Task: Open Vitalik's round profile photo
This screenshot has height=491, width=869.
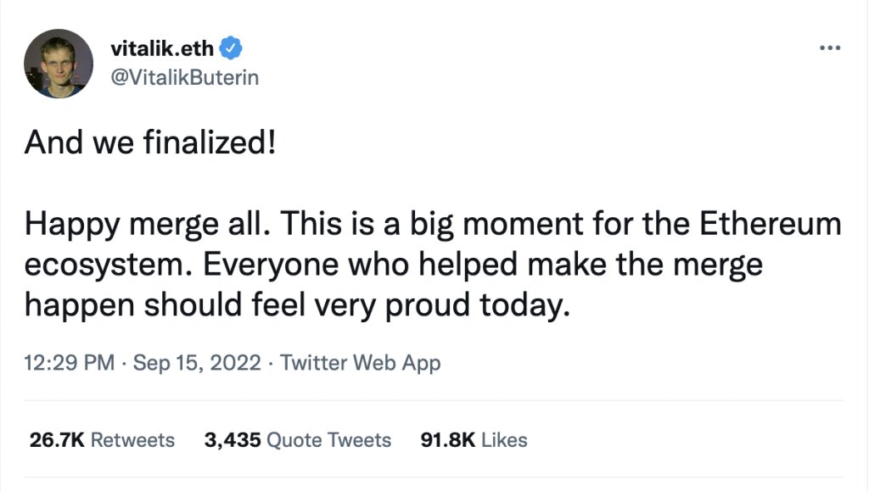Action: [x=59, y=63]
